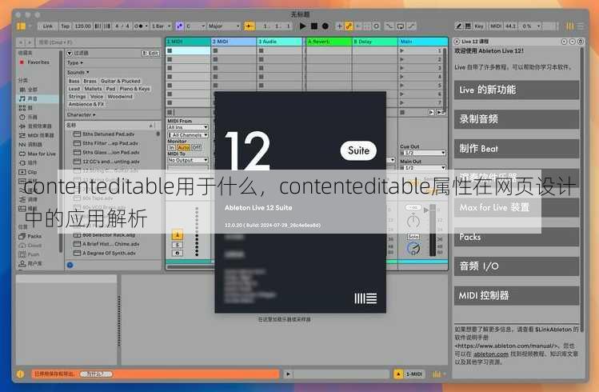
Task: Launch Main scene 1 play triangle
Action: tap(402, 50)
